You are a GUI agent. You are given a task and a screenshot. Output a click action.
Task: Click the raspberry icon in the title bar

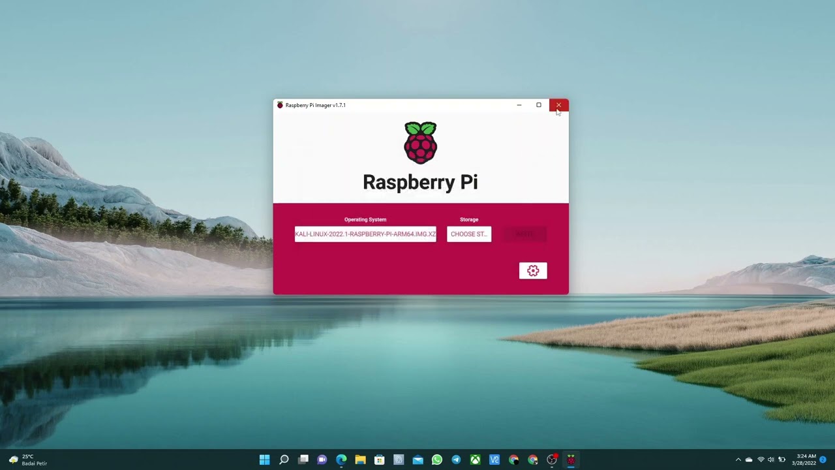(280, 105)
